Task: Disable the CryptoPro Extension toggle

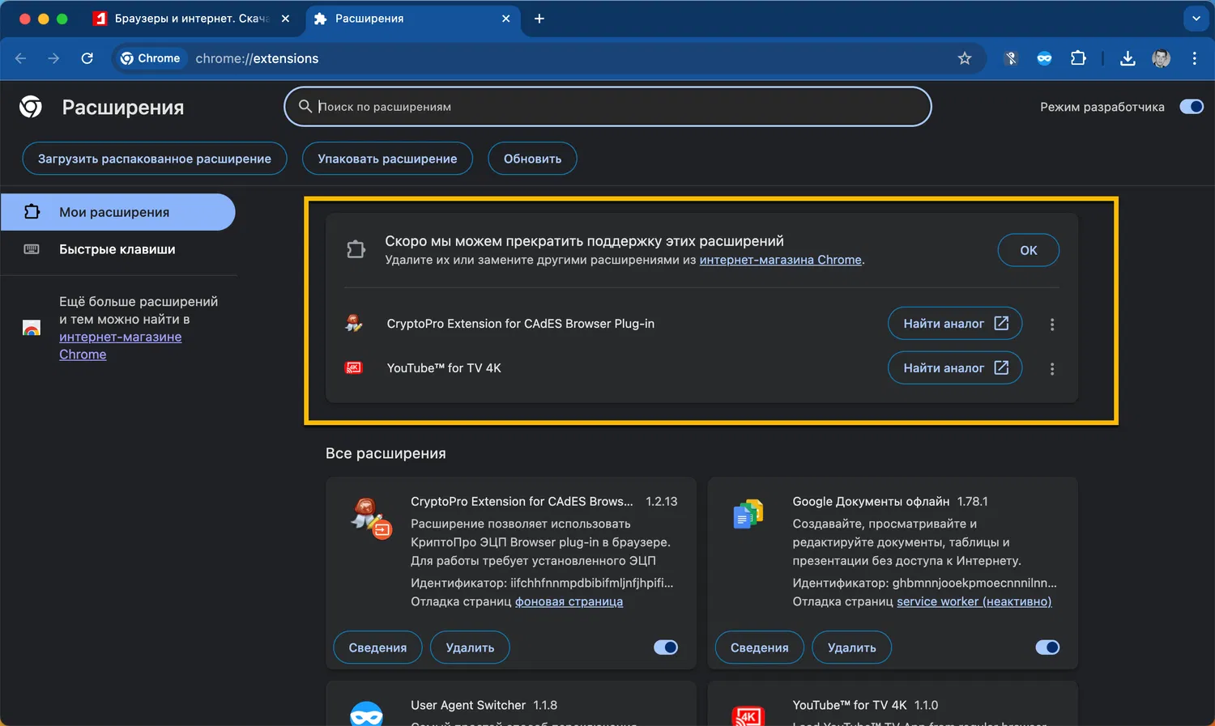Action: 665,647
